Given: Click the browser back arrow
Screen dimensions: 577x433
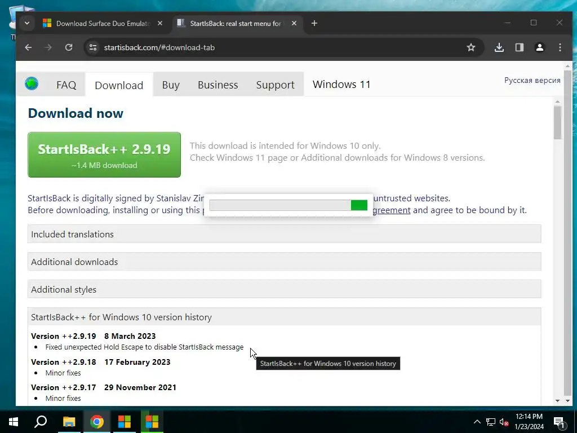Looking at the screenshot, I should coord(28,47).
